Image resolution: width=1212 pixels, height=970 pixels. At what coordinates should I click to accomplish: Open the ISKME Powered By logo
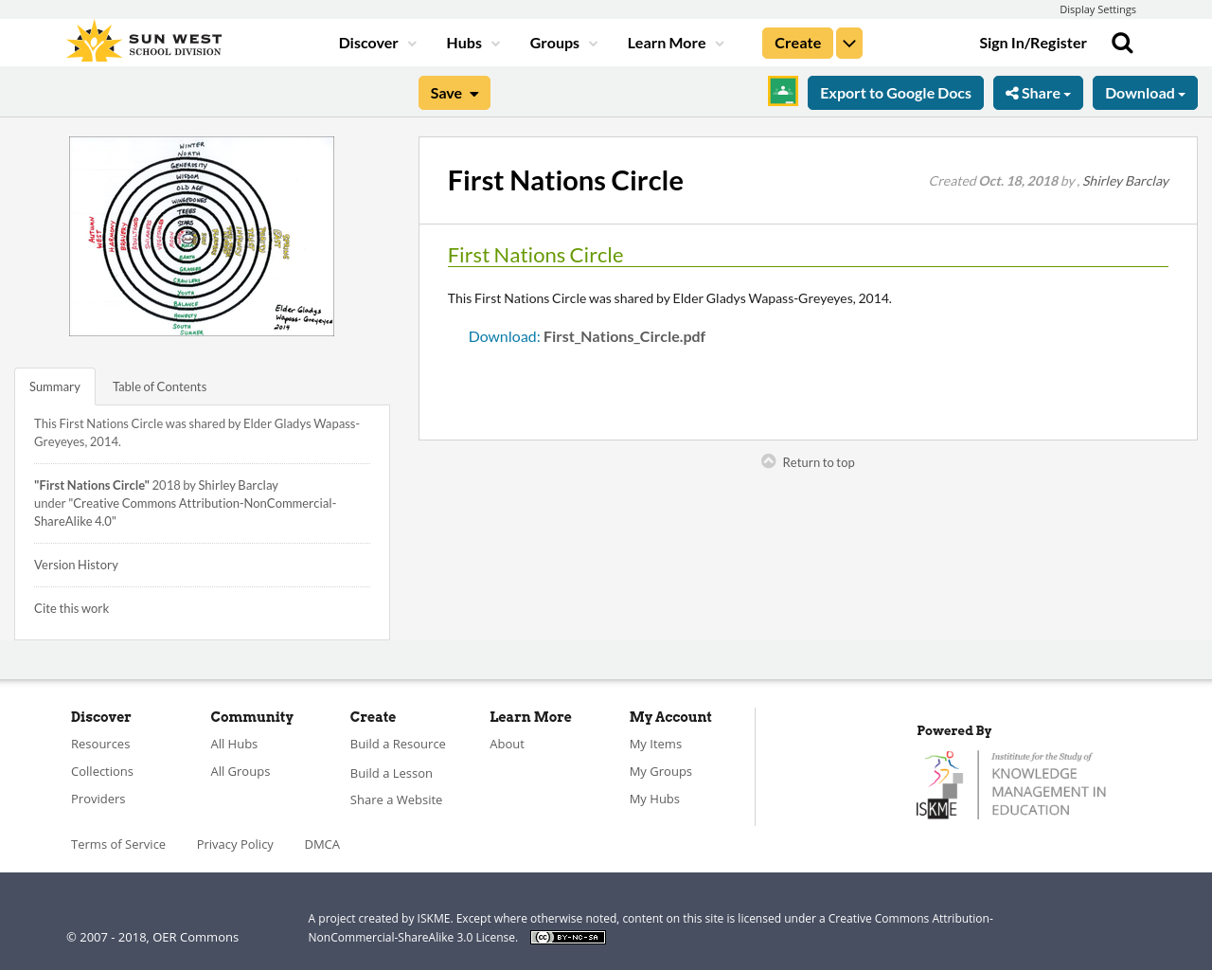1012,782
